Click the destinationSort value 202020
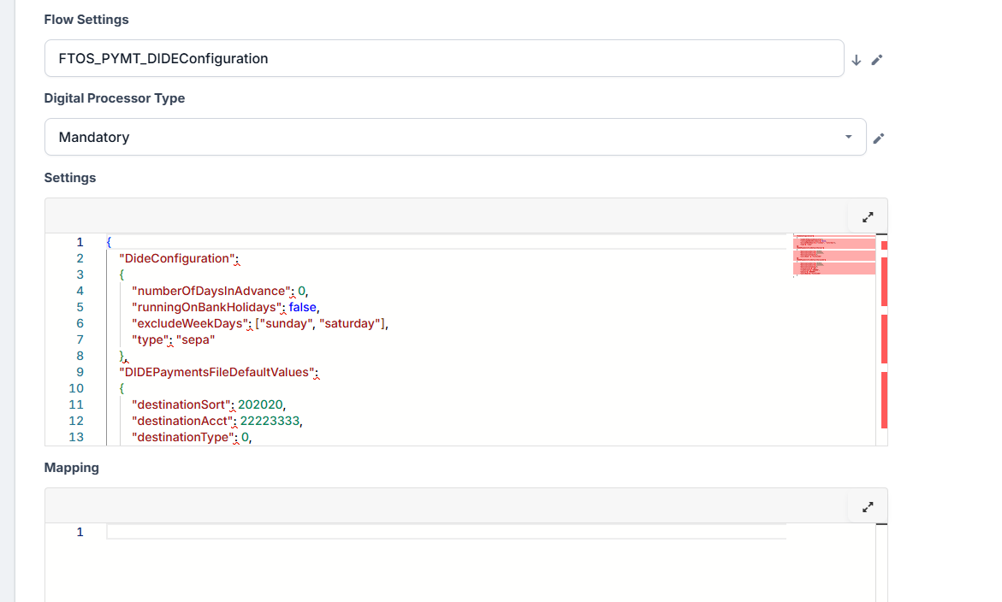 pos(262,404)
